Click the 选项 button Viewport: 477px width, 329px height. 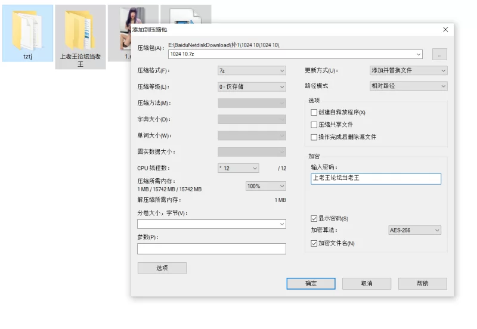162,268
